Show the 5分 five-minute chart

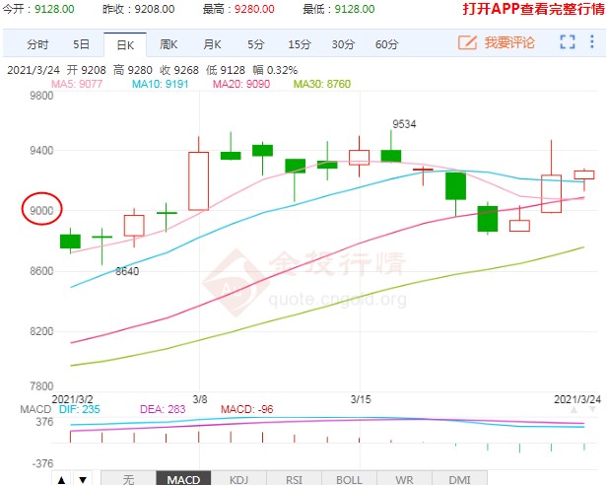coord(255,44)
